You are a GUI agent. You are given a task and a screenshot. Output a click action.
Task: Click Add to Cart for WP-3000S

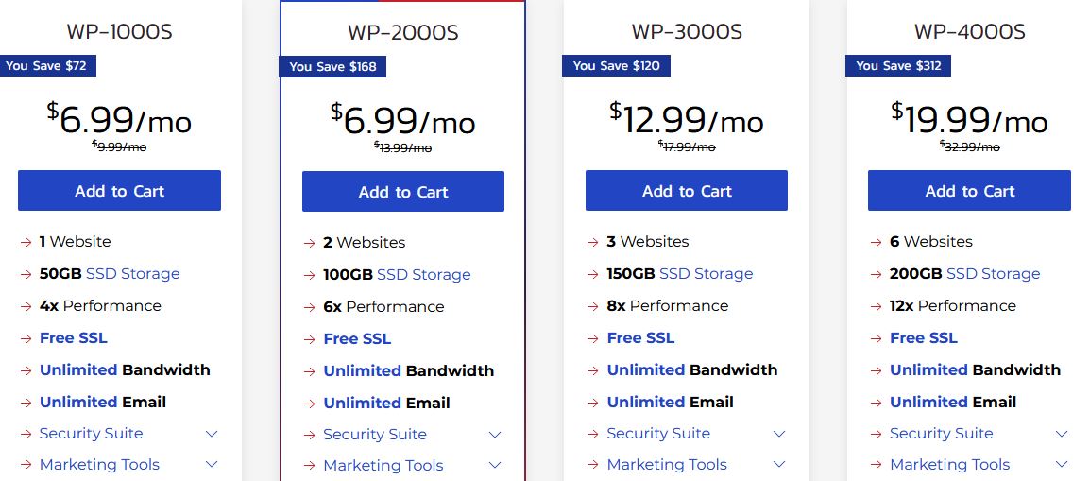coord(686,191)
